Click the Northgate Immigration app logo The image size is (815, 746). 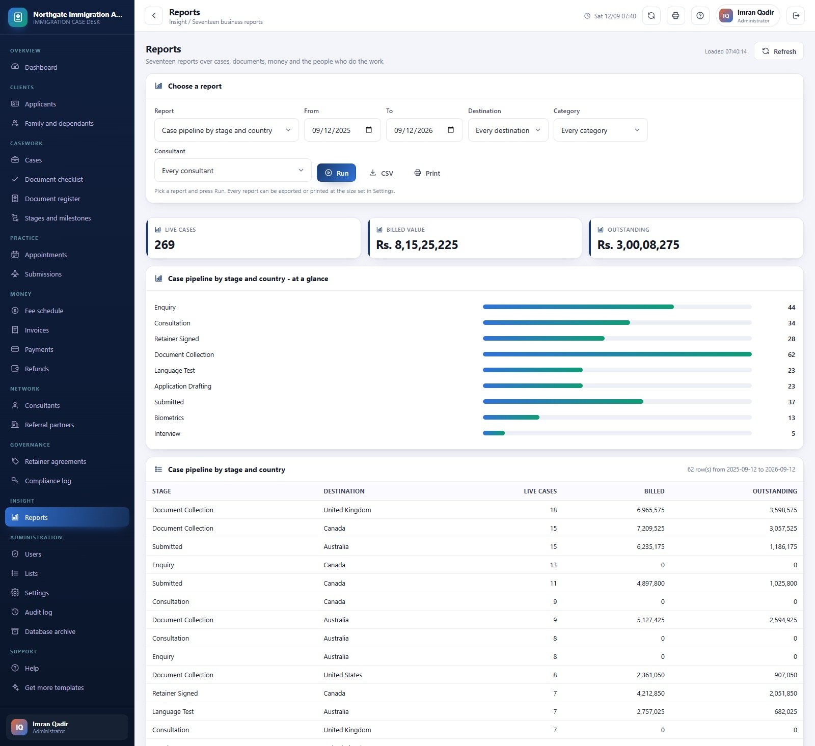[x=18, y=17]
